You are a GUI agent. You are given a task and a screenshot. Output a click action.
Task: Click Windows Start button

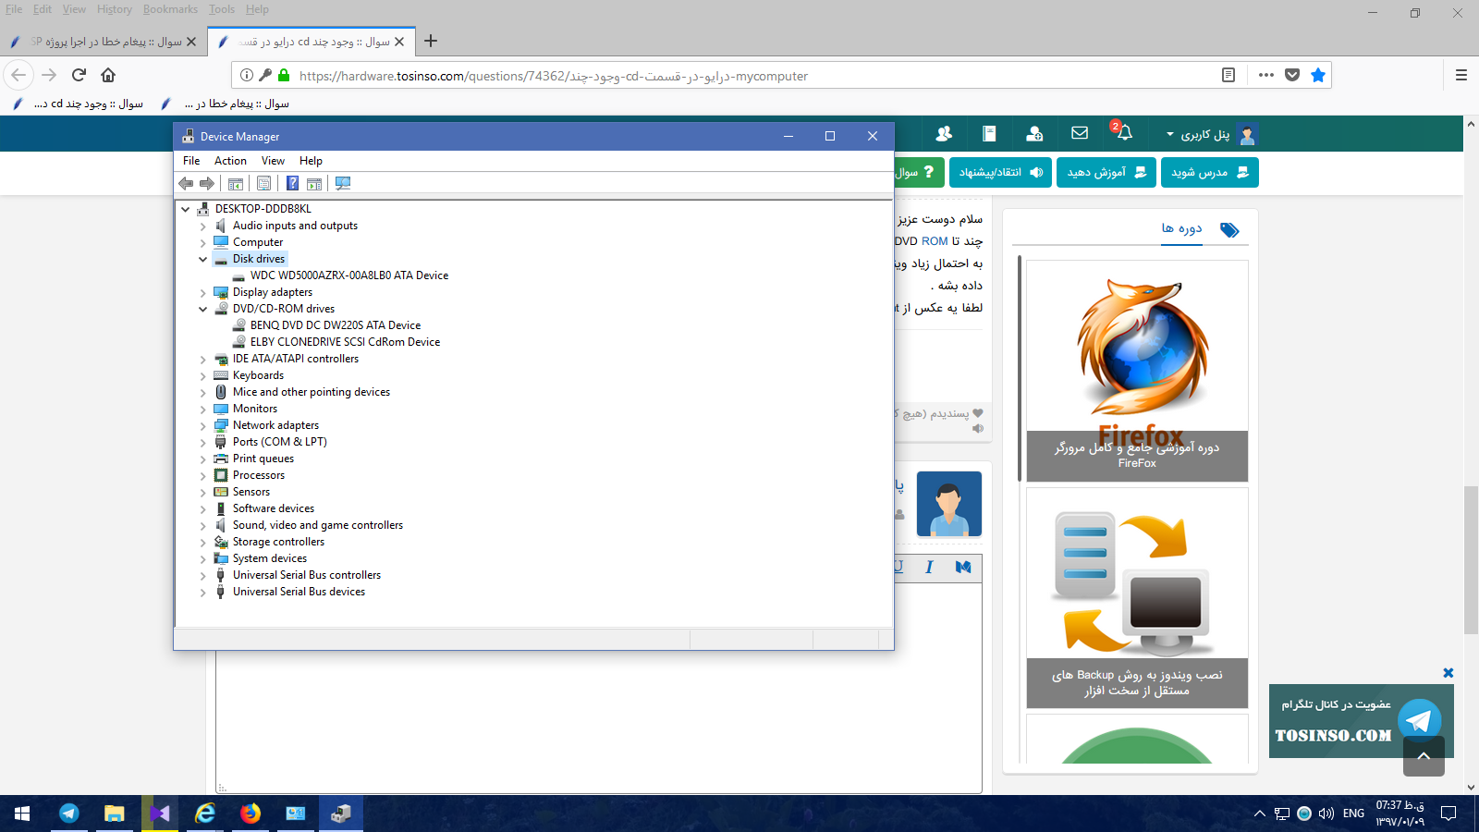click(22, 814)
